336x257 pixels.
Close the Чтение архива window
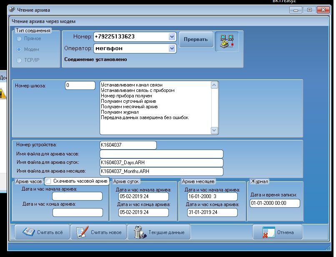(323, 10)
